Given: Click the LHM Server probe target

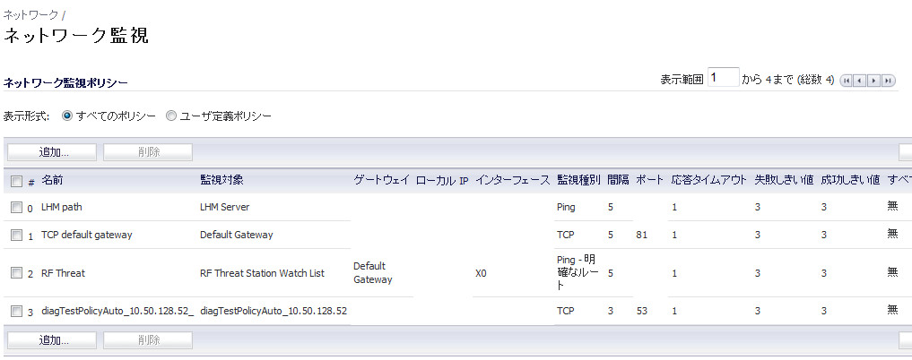Looking at the screenshot, I should tap(224, 207).
